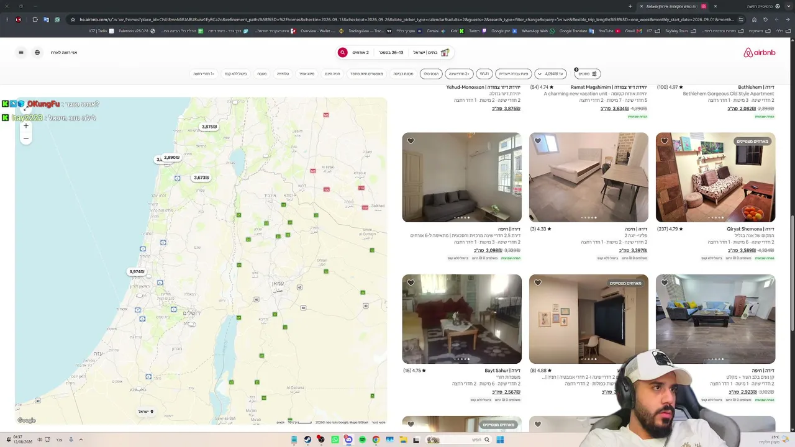Image resolution: width=795 pixels, height=447 pixels.
Task: Select the ₪3,875 map price marker
Action: coord(209,127)
